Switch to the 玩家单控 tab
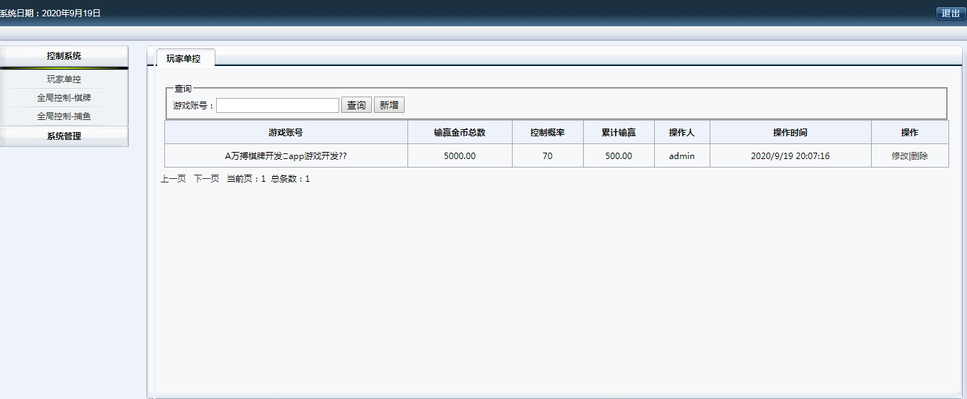Viewport: 967px width, 399px height. coord(183,59)
